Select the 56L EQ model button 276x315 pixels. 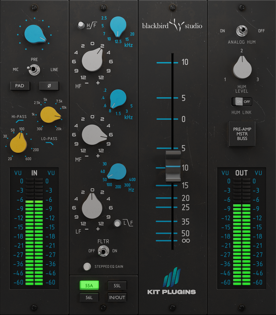(x=89, y=297)
